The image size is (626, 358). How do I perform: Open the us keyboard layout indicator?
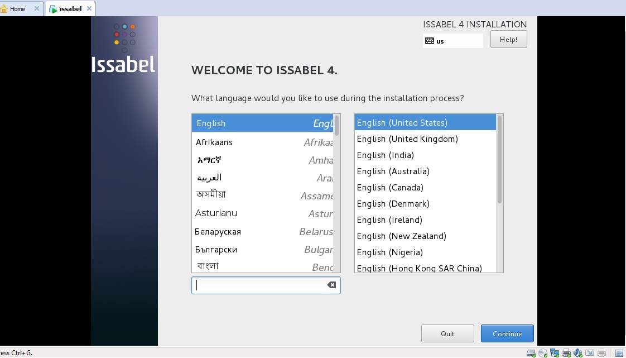452,41
